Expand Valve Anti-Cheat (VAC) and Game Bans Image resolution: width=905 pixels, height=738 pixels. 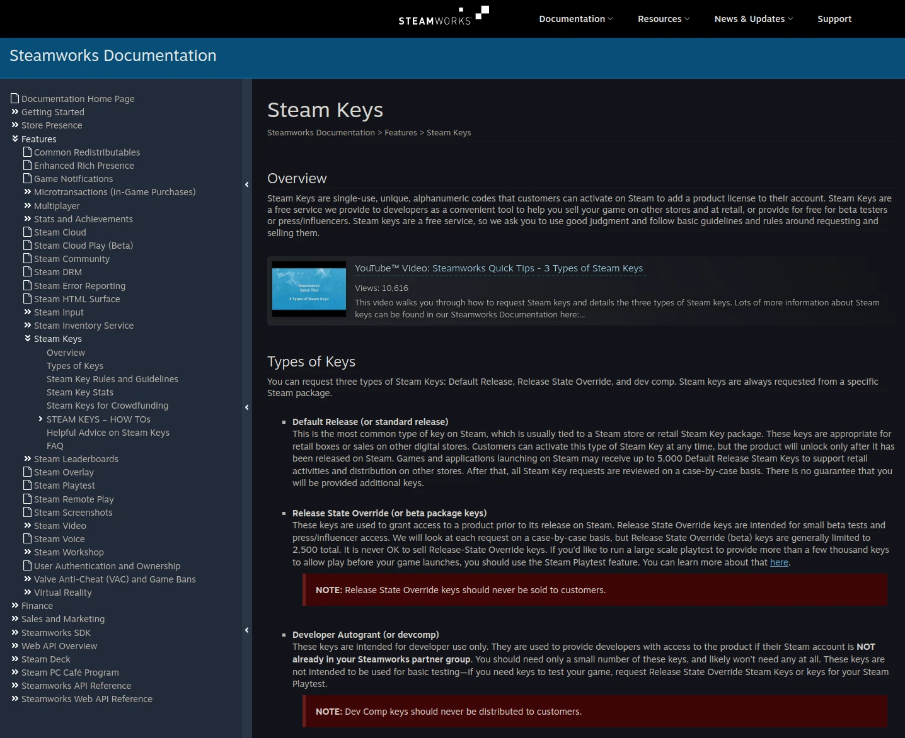click(28, 579)
